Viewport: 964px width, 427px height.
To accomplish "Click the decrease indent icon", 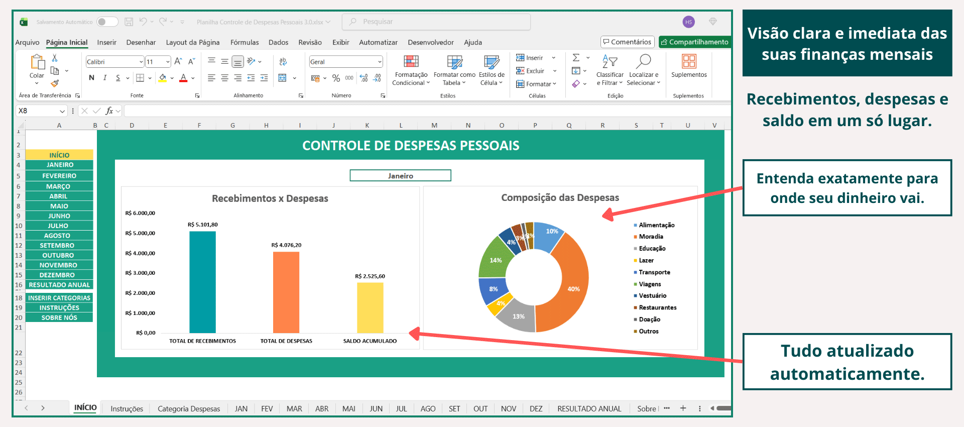I will [x=251, y=78].
